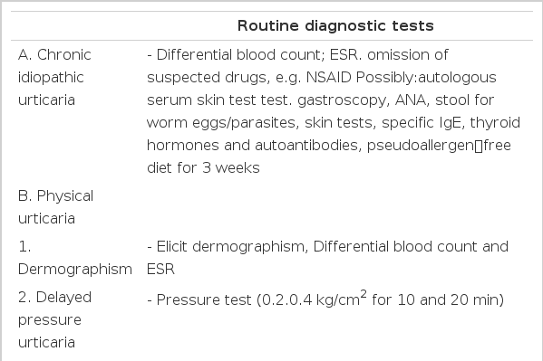543x361 pixels.
Task: Select 'specific IgE' in first row
Action: [x=422, y=123]
